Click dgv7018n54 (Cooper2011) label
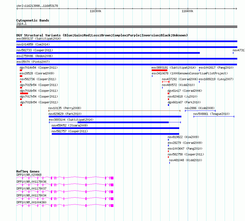 [39, 102]
